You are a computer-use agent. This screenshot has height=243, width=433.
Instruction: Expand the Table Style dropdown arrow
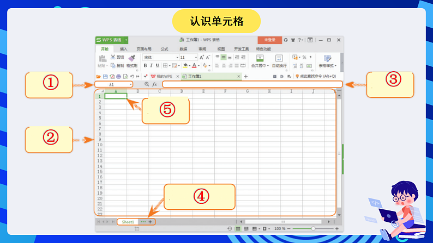[335, 66]
